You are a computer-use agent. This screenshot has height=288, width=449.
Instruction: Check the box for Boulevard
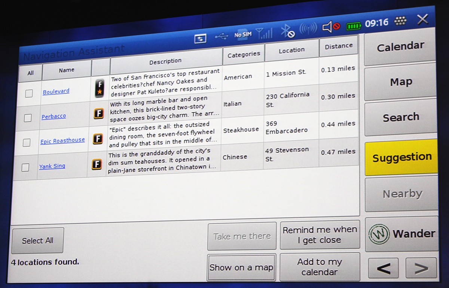[29, 93]
